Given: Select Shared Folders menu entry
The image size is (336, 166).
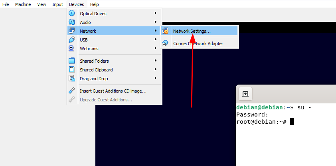Looking at the screenshot, I should (114, 61).
